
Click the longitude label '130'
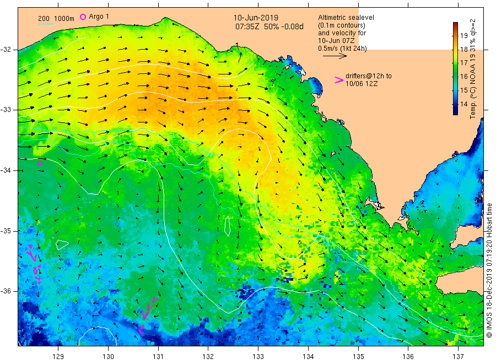coord(108,356)
